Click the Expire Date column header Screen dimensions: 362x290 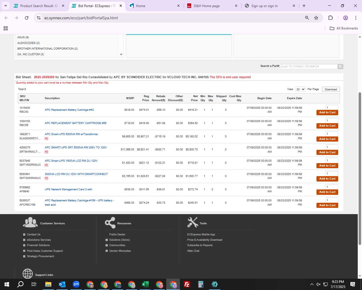coord(294,98)
